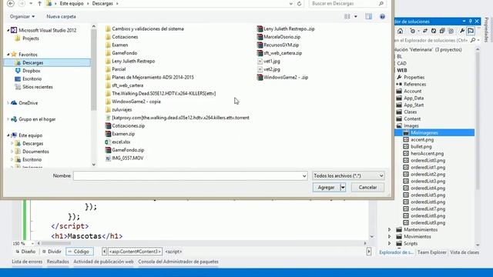
Task: Expand Grupo en el hogar
Action: click(8, 119)
